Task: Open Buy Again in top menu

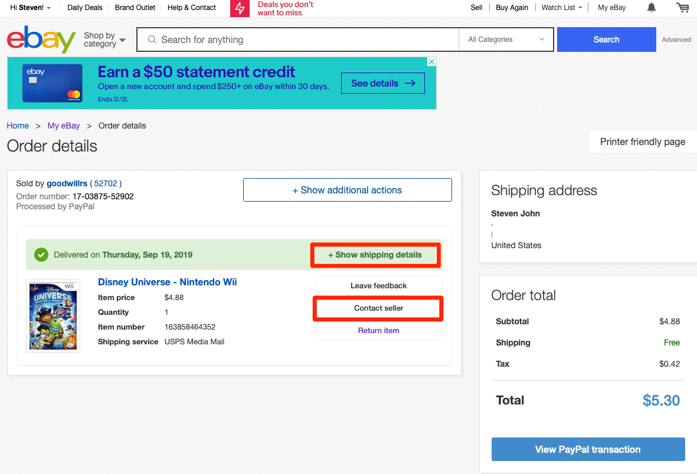Action: pyautogui.click(x=512, y=8)
